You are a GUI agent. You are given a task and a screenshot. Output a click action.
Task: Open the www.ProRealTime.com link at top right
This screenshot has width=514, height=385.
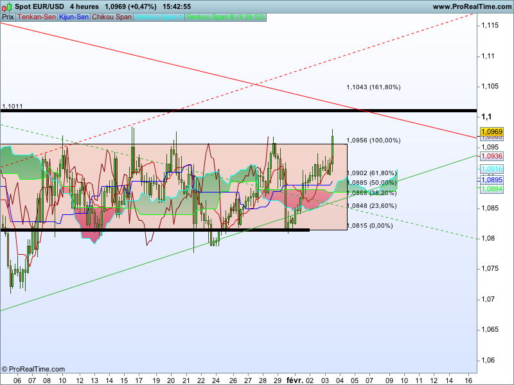coord(472,6)
